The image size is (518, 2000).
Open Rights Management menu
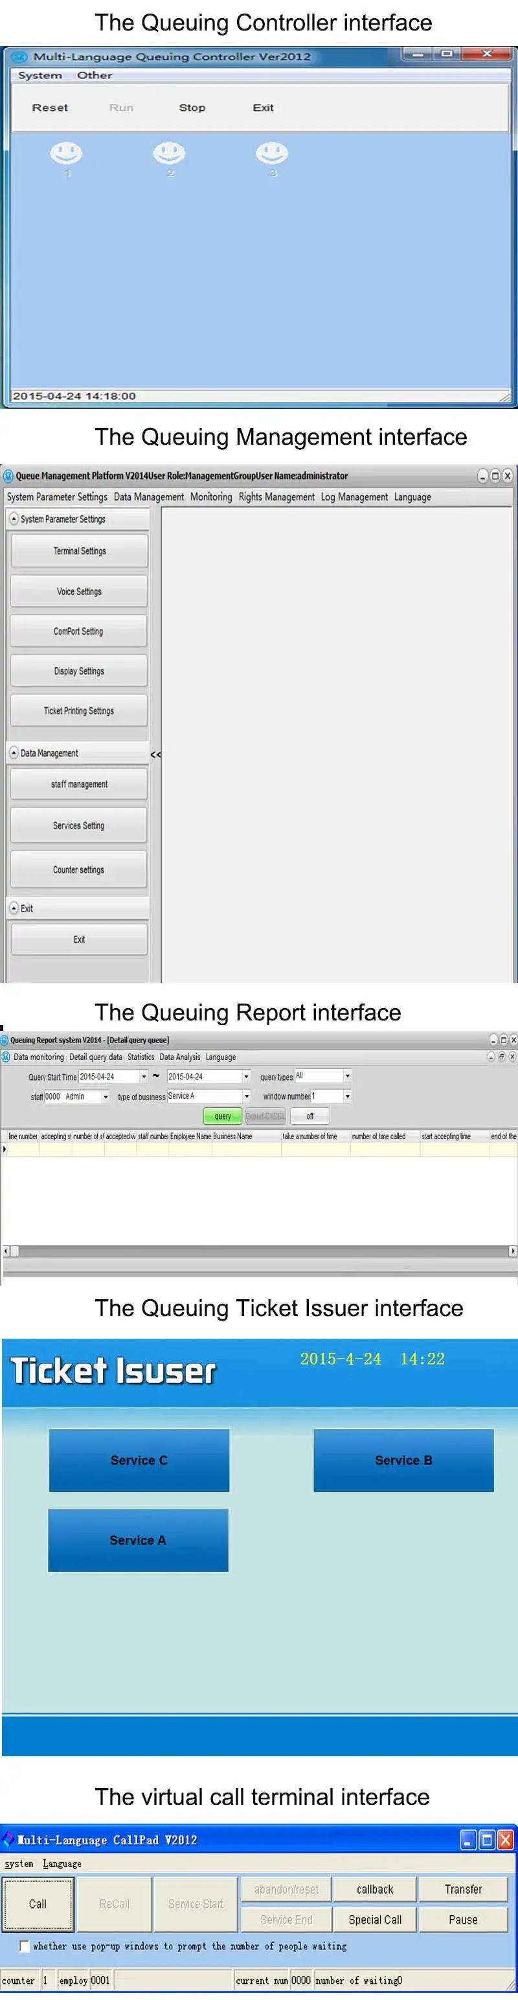tap(277, 497)
